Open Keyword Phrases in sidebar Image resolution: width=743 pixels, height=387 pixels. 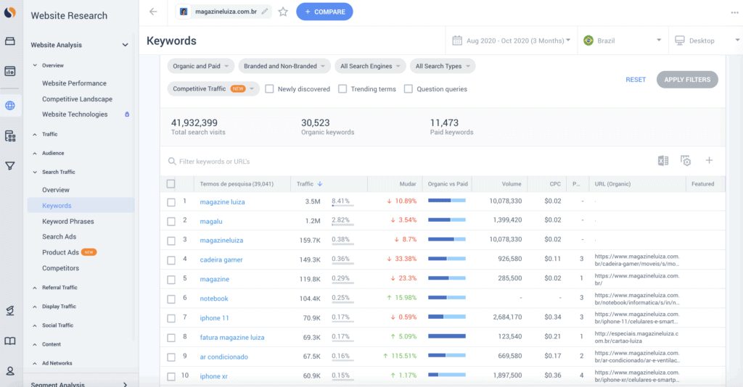[67, 222]
